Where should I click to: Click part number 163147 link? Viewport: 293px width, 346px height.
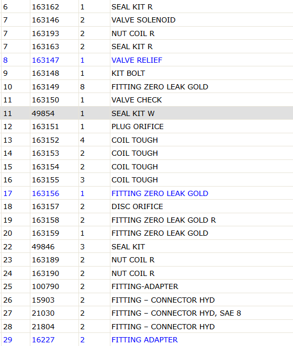click(x=46, y=60)
